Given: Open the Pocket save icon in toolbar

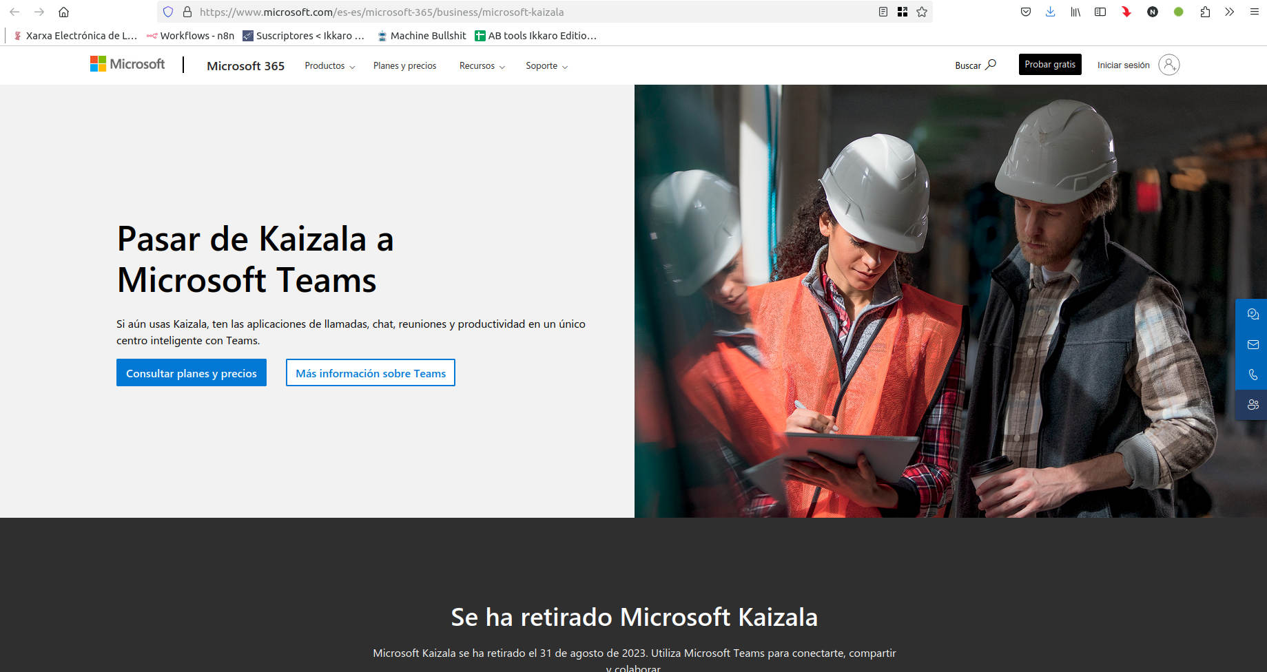Looking at the screenshot, I should [1026, 12].
